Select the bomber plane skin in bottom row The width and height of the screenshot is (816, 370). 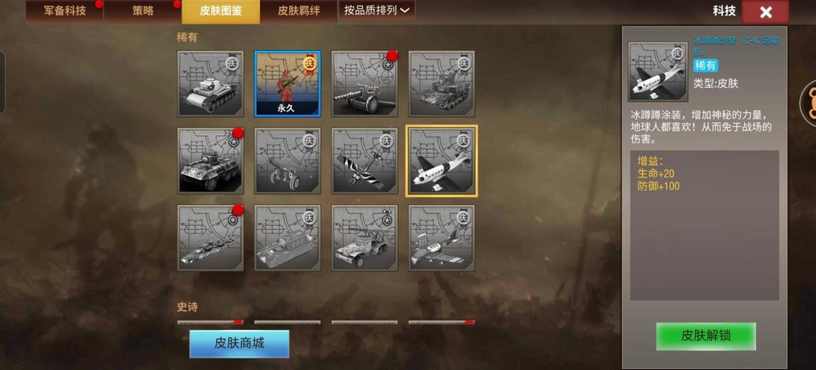click(x=442, y=238)
